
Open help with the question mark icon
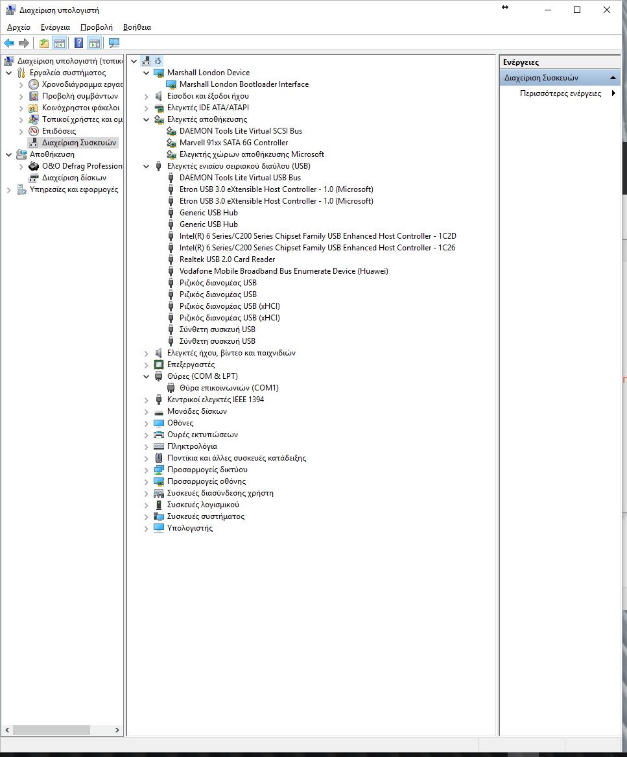point(78,43)
